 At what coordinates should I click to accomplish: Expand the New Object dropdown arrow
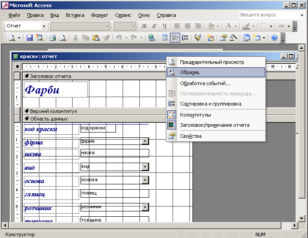(x=264, y=38)
